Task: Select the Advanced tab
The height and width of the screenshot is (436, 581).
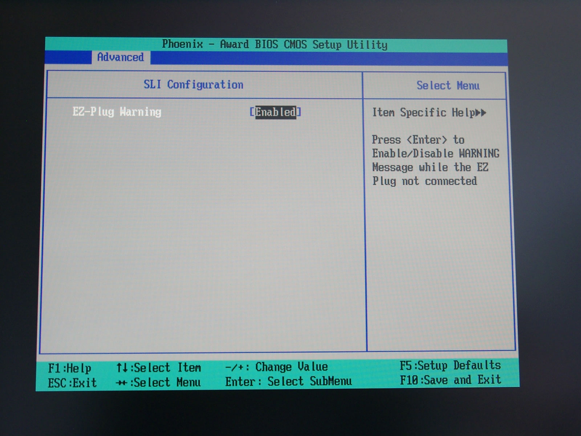Action: click(121, 57)
